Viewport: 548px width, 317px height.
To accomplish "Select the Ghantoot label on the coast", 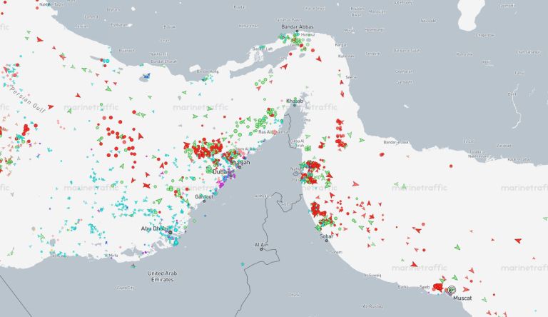I will pos(203,196).
